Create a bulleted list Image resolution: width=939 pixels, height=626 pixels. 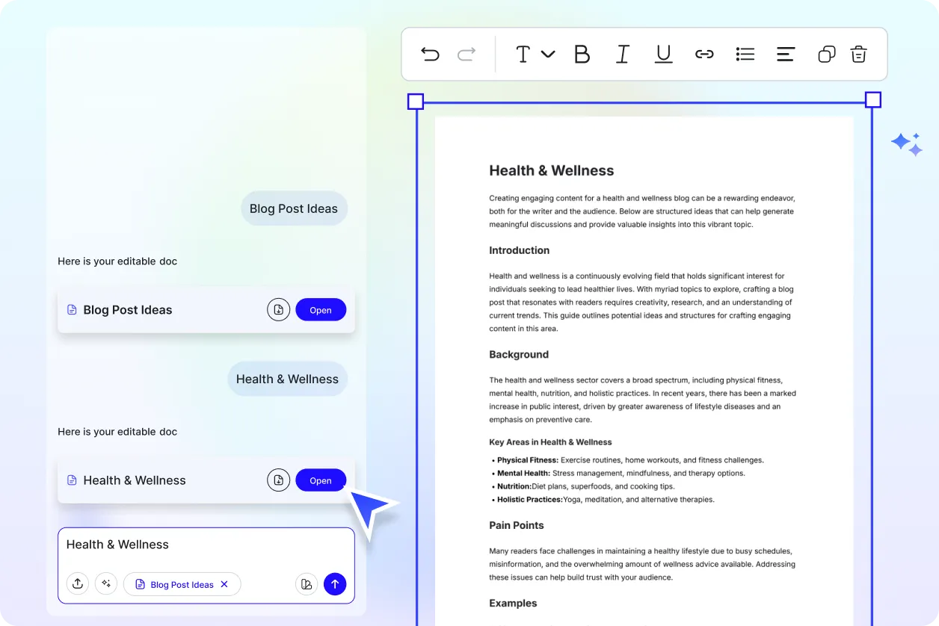tap(745, 54)
